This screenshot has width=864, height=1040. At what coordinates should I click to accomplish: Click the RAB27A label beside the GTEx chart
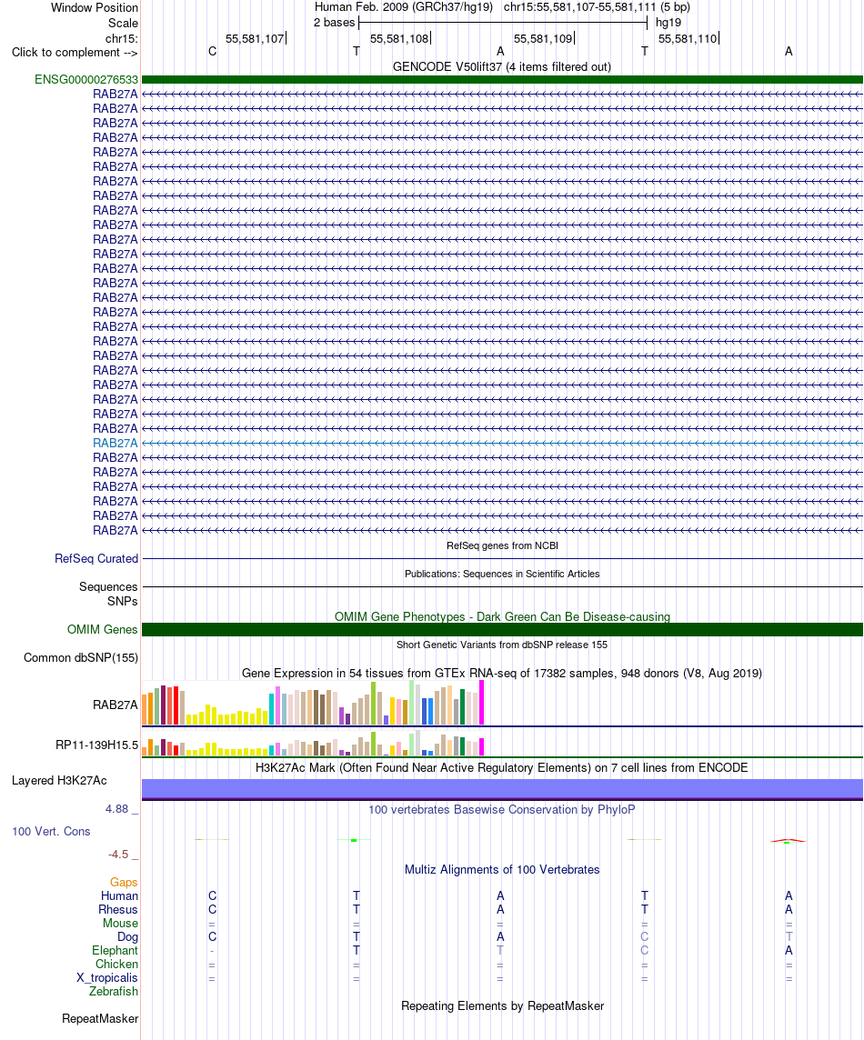tap(116, 705)
